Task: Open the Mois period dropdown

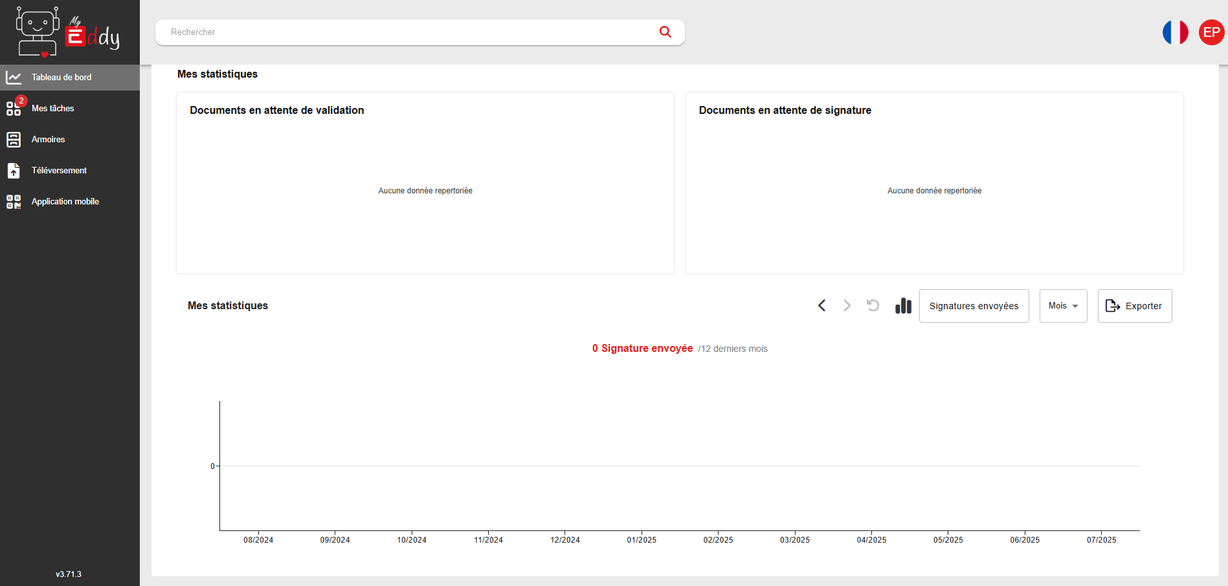Action: (1063, 306)
